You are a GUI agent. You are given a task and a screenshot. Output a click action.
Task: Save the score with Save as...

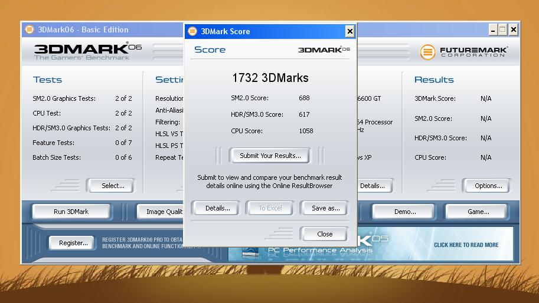325,208
